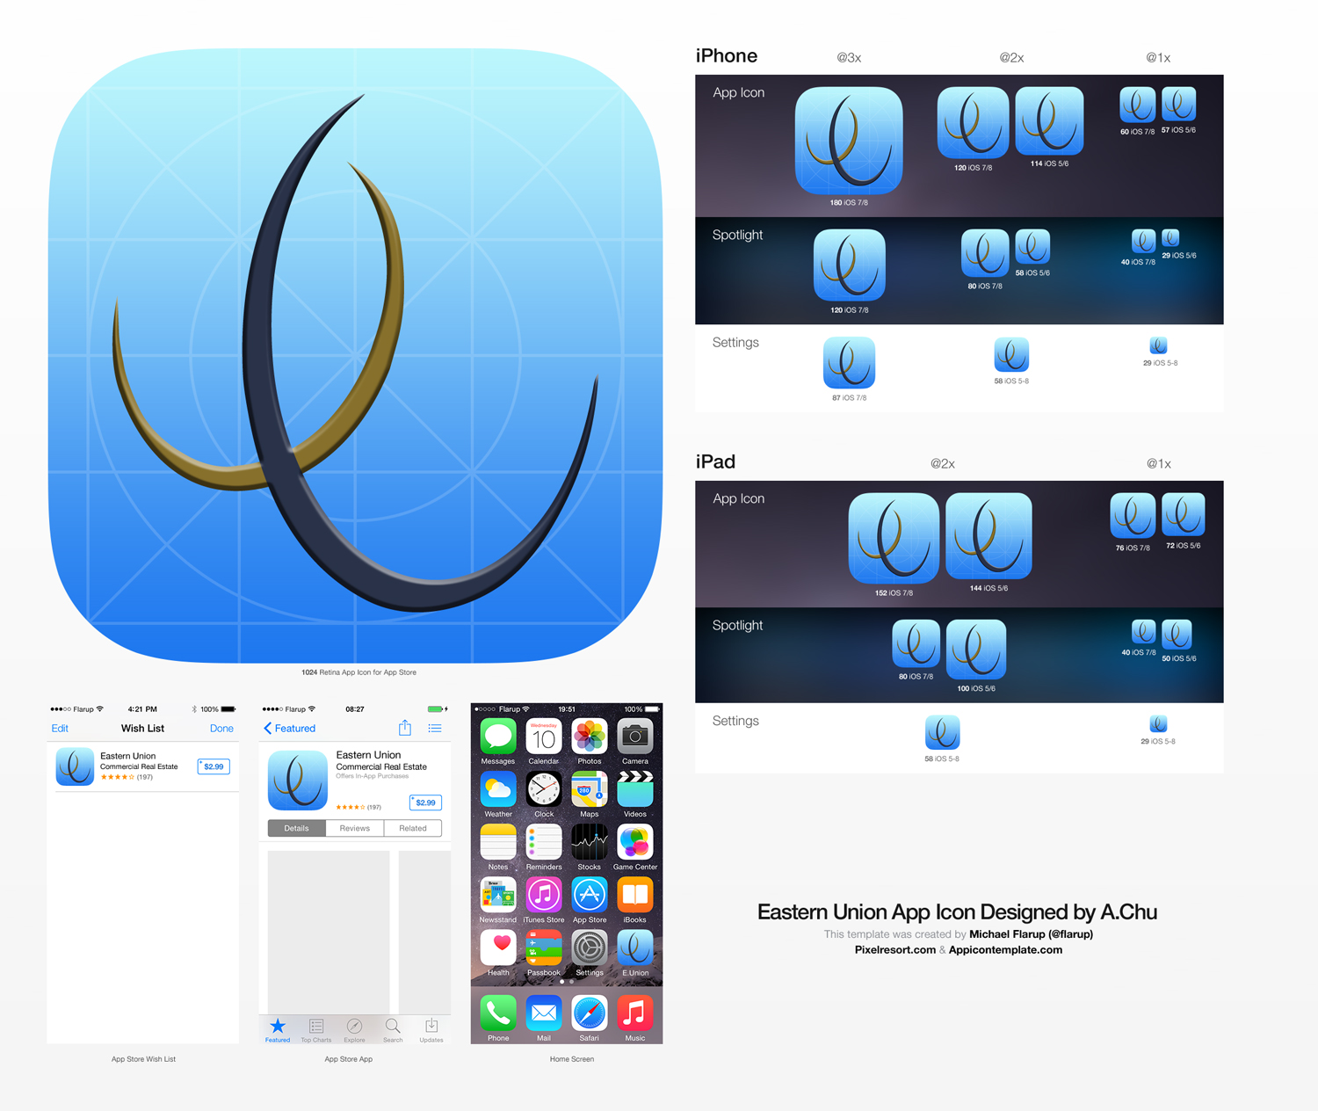Tap the Health app icon
Viewport: 1318px width, 1111px height.
497,948
